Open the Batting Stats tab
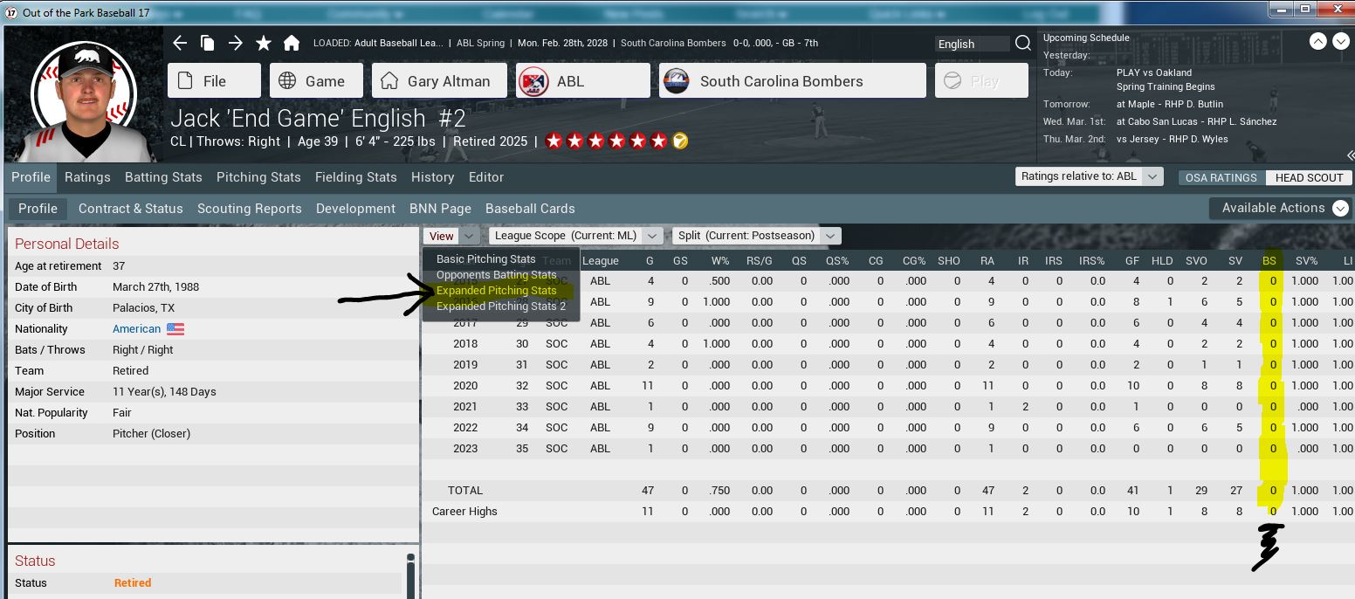 [163, 177]
